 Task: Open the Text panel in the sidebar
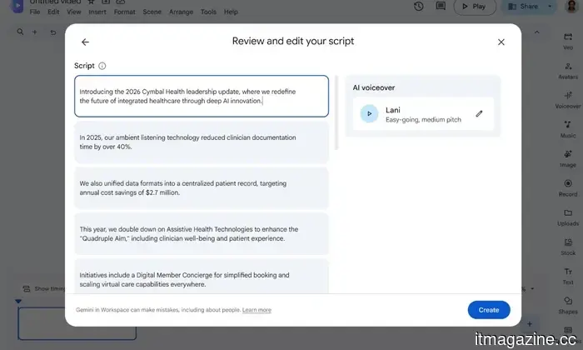568,276
